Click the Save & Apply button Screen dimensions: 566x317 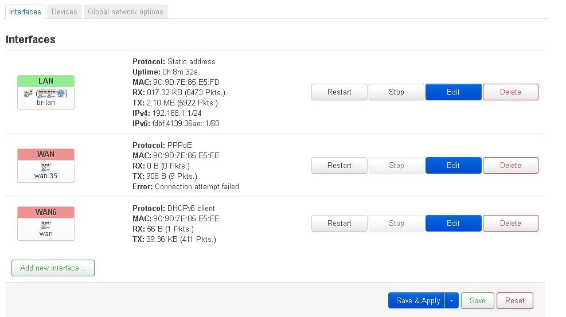pos(417,300)
